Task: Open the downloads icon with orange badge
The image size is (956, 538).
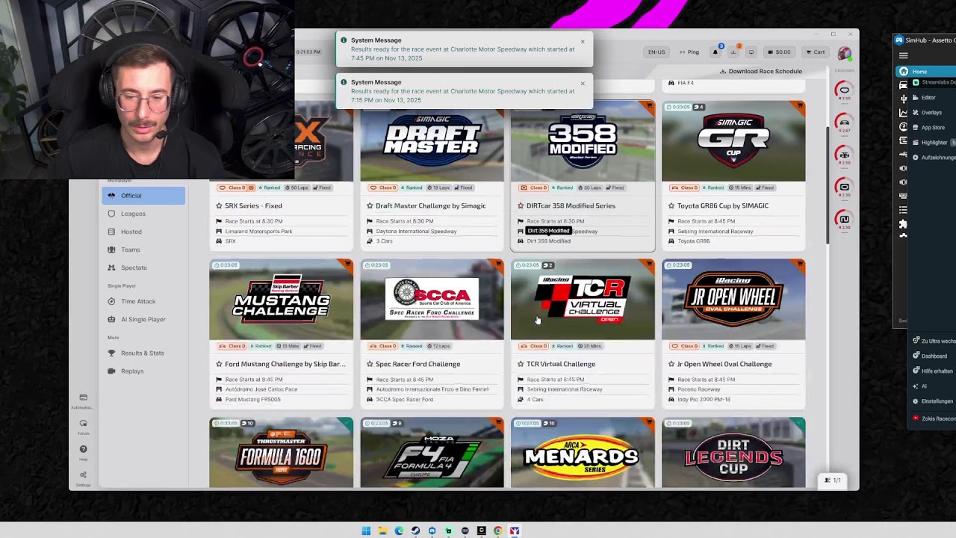Action: pos(733,52)
